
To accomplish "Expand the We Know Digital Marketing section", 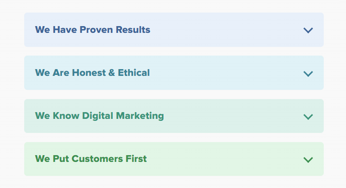I will (x=174, y=116).
